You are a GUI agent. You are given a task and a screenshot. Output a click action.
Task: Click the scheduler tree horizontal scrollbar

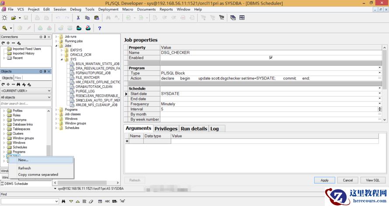click(86, 183)
